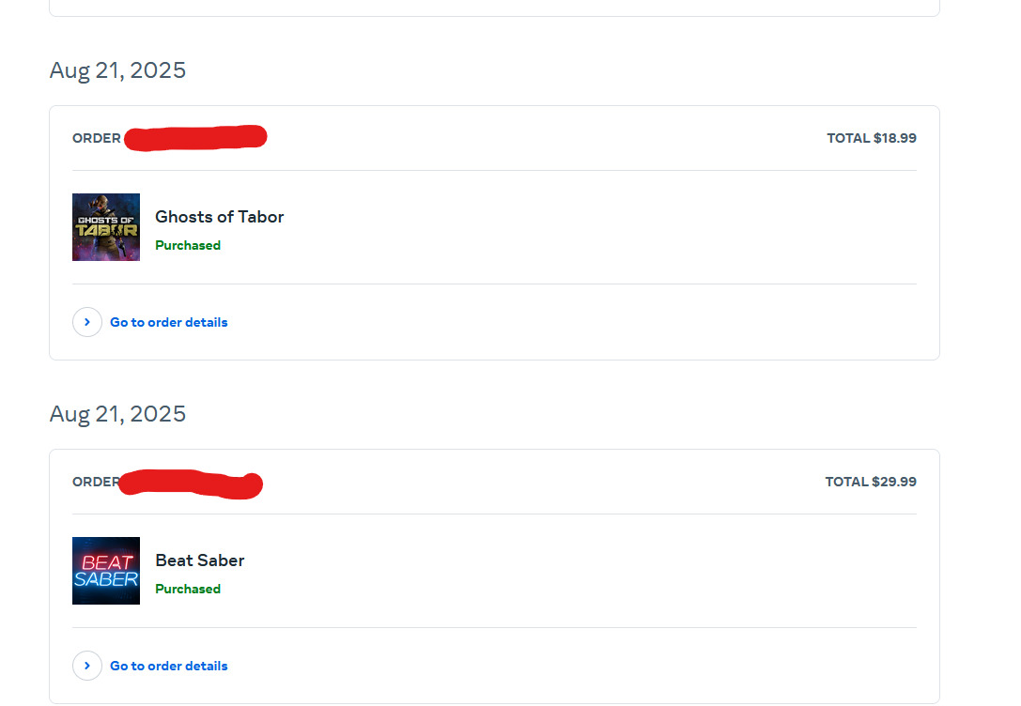
Task: Click the TOTAL $29.99 amount
Action: tap(870, 482)
